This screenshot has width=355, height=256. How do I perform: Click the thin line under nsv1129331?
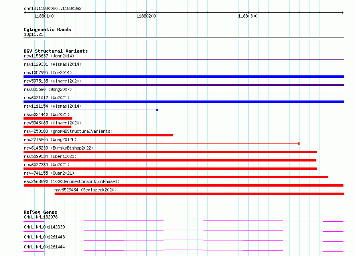[183, 68]
